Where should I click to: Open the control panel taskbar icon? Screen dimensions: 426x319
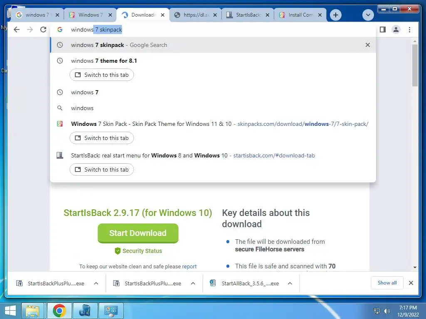pos(111,311)
